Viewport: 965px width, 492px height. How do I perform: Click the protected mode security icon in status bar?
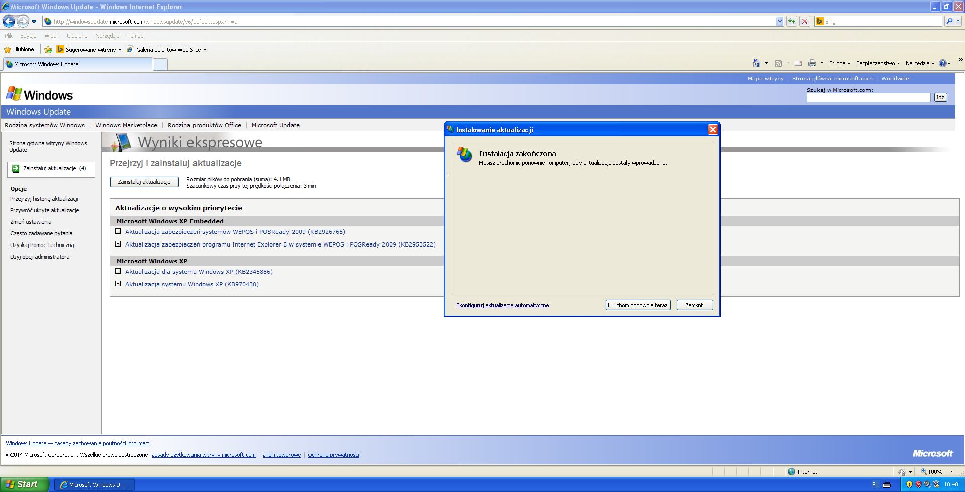tap(902, 472)
